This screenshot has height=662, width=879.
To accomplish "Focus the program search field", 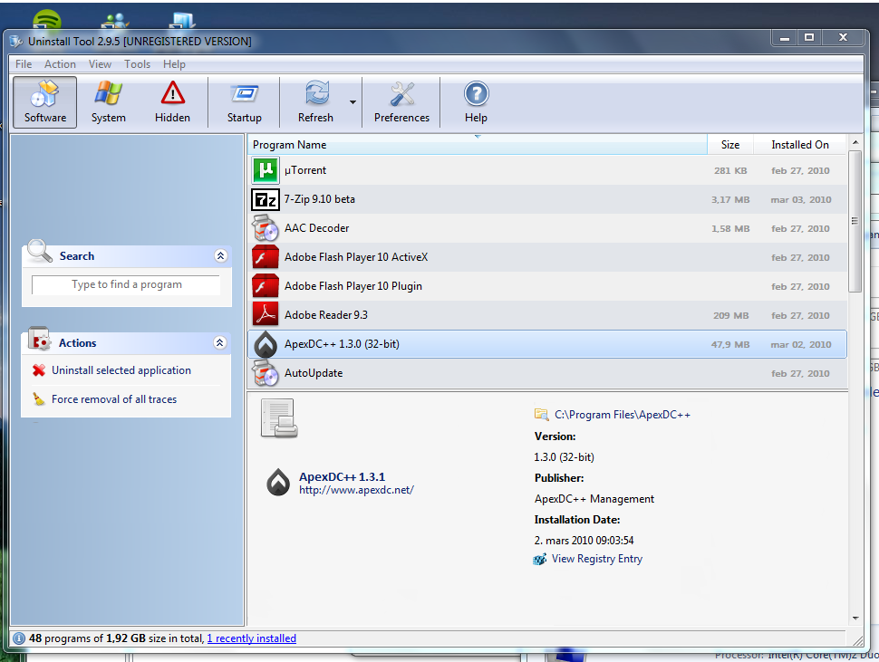I will tap(126, 284).
